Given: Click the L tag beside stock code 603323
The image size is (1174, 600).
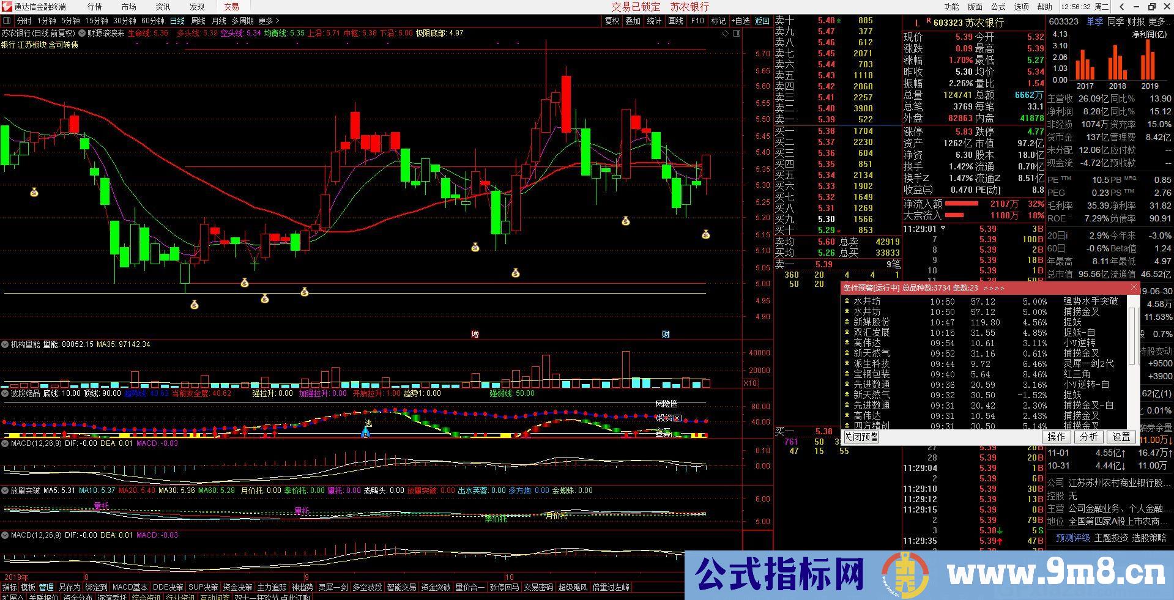Looking at the screenshot, I should (917, 23).
